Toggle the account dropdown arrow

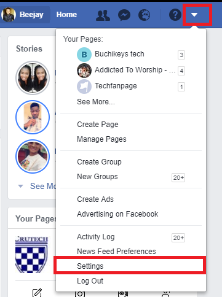pos(194,15)
